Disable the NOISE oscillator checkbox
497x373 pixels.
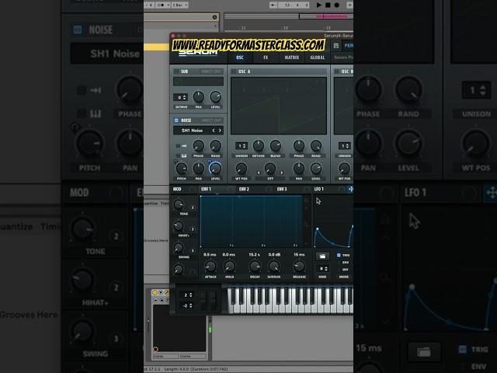pyautogui.click(x=176, y=120)
